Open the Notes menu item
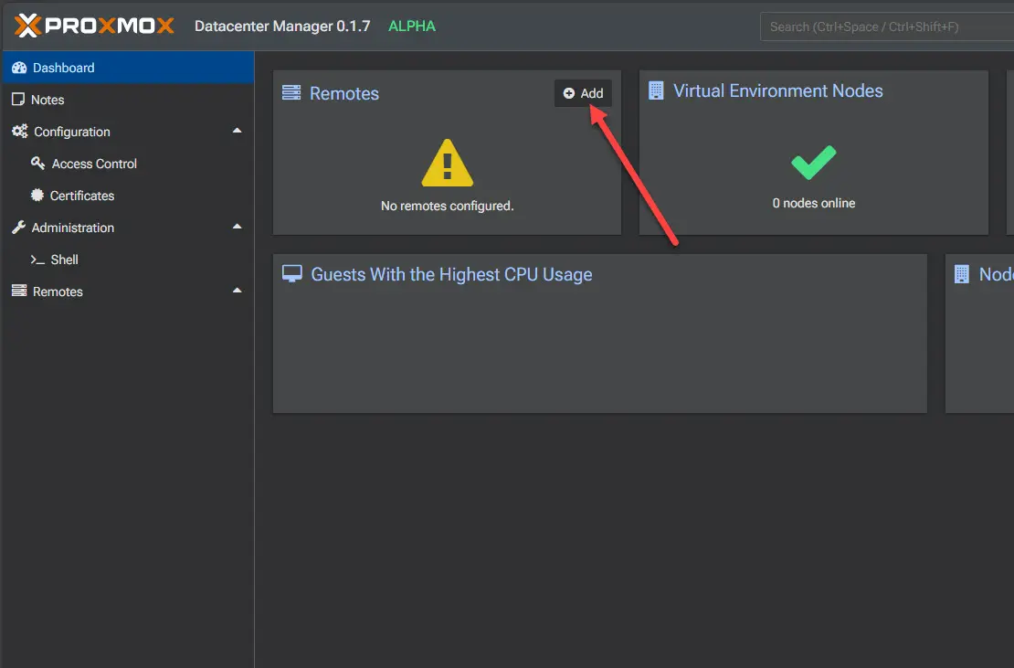The image size is (1014, 668). click(48, 100)
